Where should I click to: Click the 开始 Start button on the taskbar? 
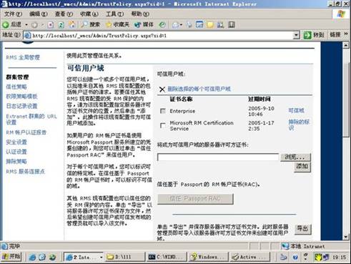pos(11,257)
